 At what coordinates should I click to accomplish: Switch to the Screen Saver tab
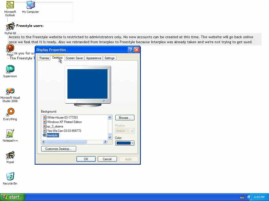point(74,58)
